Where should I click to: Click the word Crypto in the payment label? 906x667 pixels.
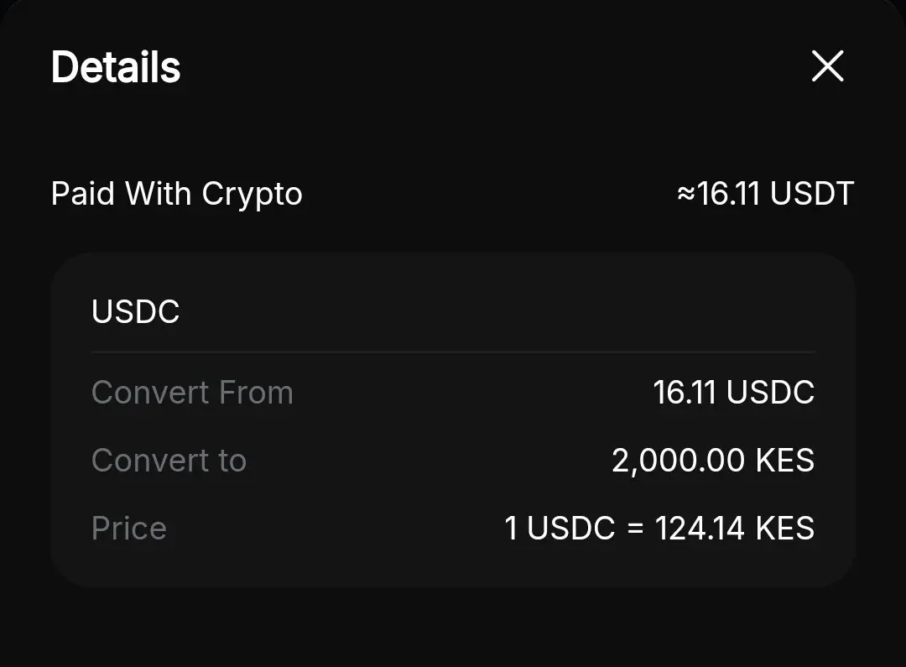click(x=252, y=194)
